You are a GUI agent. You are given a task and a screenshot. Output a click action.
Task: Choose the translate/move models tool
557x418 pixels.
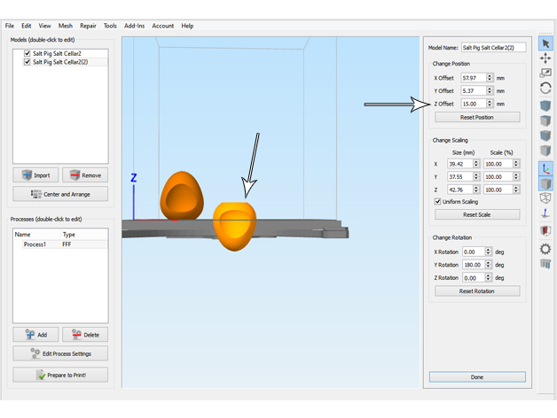(545, 58)
